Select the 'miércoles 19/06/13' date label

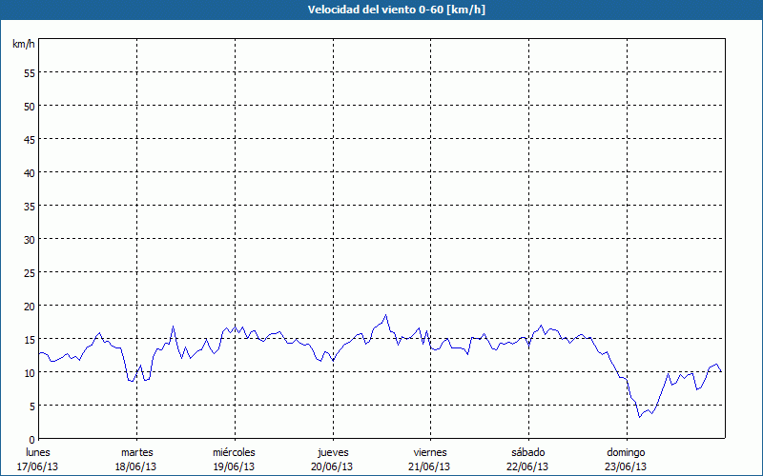[x=234, y=459]
